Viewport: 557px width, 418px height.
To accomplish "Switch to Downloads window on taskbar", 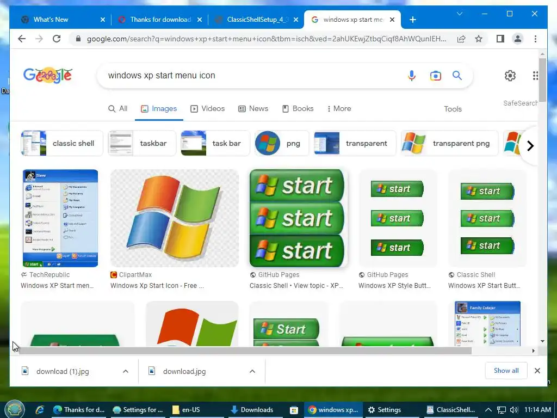I will (x=252, y=410).
